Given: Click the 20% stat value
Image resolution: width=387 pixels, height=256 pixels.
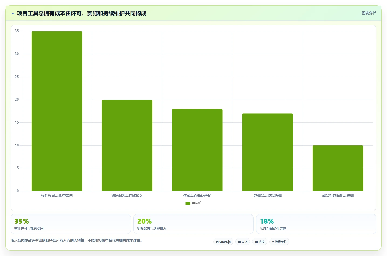Looking at the screenshot, I should pos(144,221).
